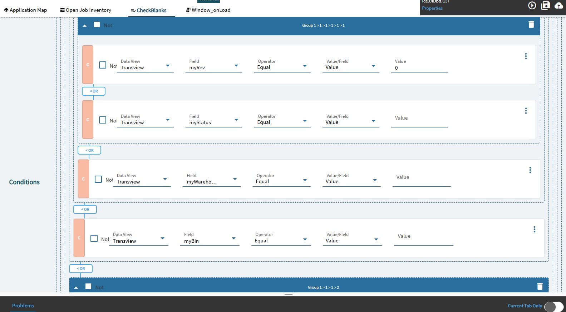Click the Window_onLoad event icon
Screen dimensions: 566x312
(x=188, y=10)
